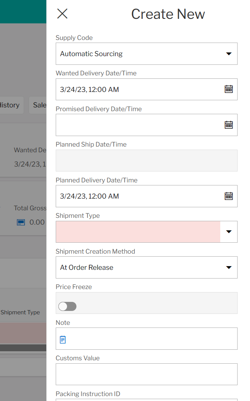Click the Customs Value input field
The width and height of the screenshot is (250, 401).
[x=146, y=374]
